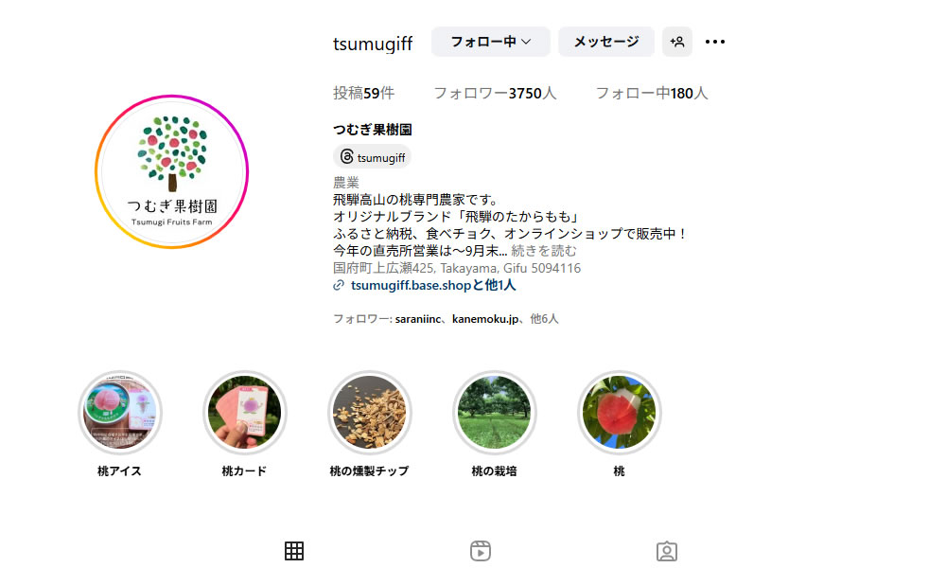Click the メッセージ button

605,42
